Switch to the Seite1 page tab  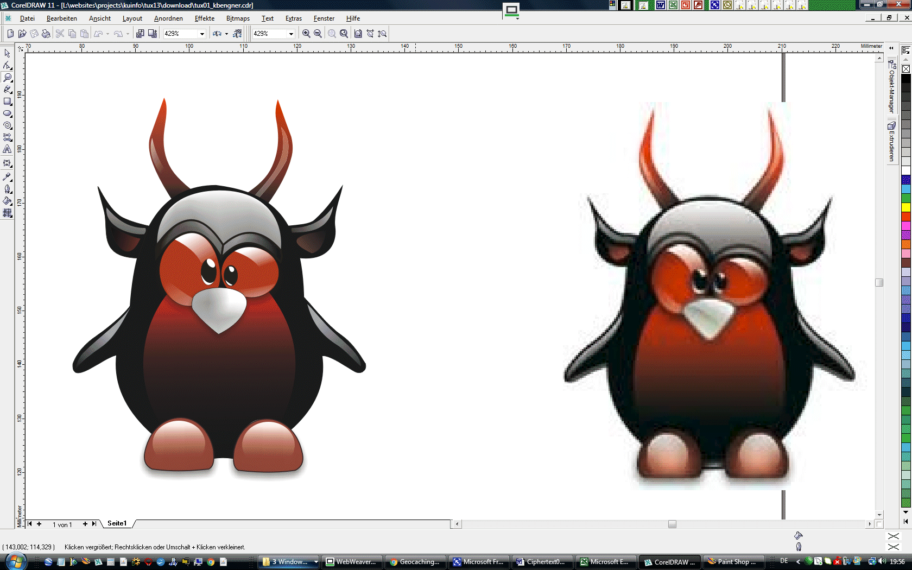117,523
